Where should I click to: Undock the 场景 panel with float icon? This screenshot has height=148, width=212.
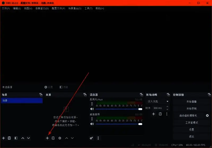tap(41, 95)
